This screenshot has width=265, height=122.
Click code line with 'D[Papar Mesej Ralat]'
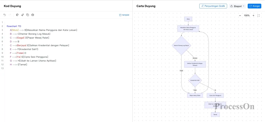click(29, 38)
